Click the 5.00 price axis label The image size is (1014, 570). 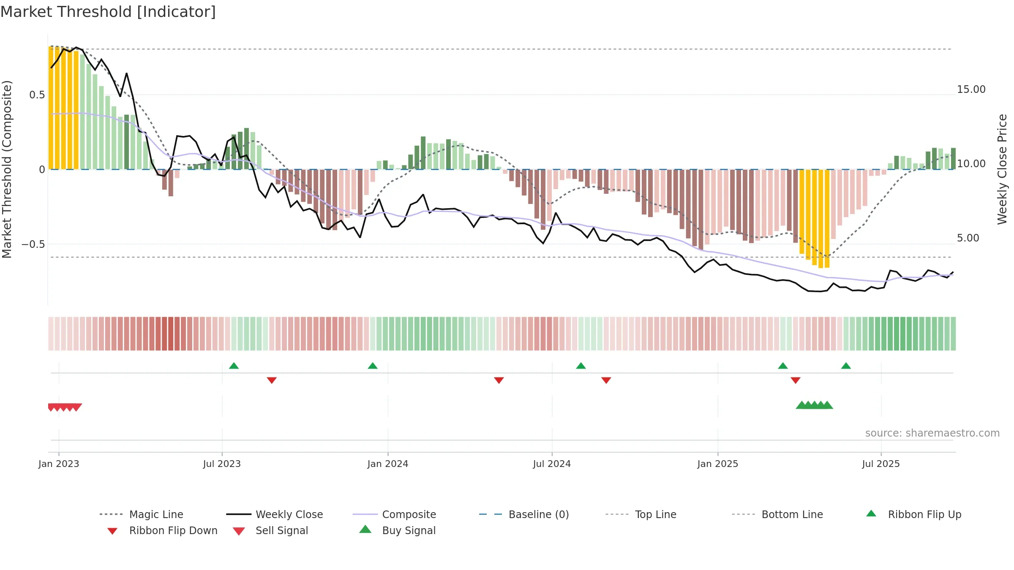(968, 238)
